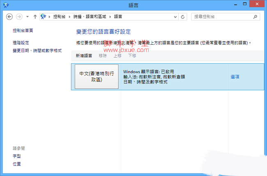Screen dimensions: 267x176
Task: Click the Windows 顯示語言: 已啟用 text
Action: (x=148, y=72)
